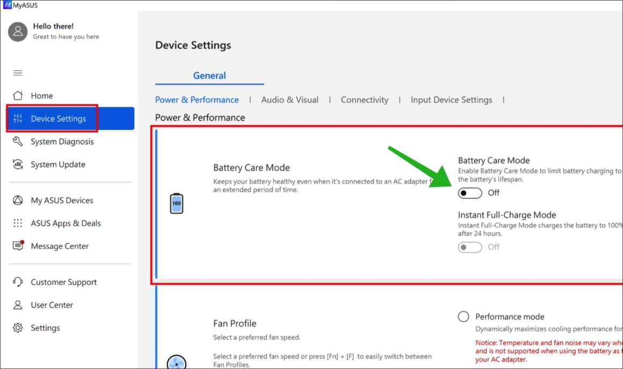Screen dimensions: 623x369
Task: Click the battery 100 icon
Action: (176, 204)
